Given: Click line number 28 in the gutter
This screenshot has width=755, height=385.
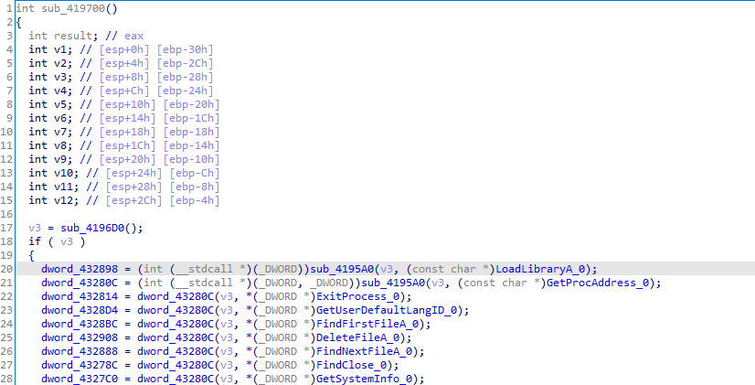Looking at the screenshot, I should pyautogui.click(x=6, y=379).
